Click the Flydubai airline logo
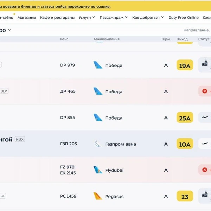Viewport: 211px width, 211px height. tap(98, 170)
